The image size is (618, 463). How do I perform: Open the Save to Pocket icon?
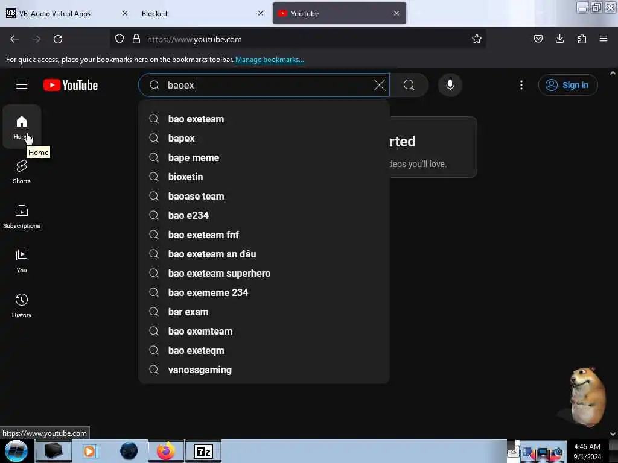click(538, 39)
